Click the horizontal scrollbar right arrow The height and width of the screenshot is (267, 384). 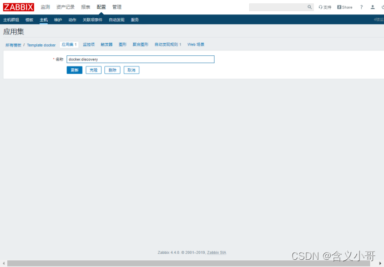380,263
